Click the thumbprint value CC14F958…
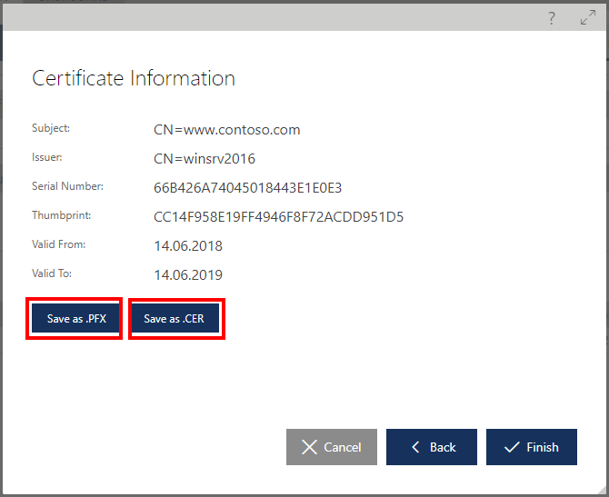609x497 pixels. (x=278, y=217)
